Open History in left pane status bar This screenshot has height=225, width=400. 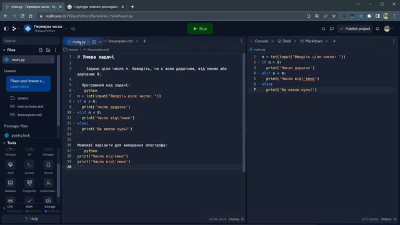[236, 219]
